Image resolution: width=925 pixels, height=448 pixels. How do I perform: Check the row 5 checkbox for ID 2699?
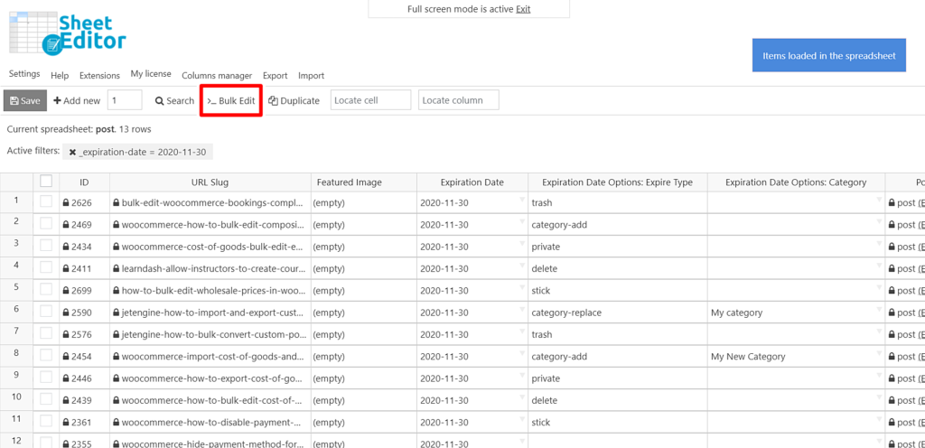pyautogui.click(x=46, y=289)
